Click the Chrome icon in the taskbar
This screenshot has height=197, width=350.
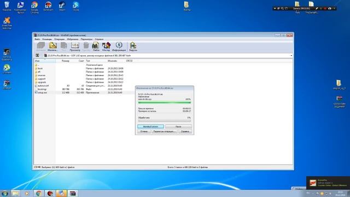pyautogui.click(x=39, y=193)
